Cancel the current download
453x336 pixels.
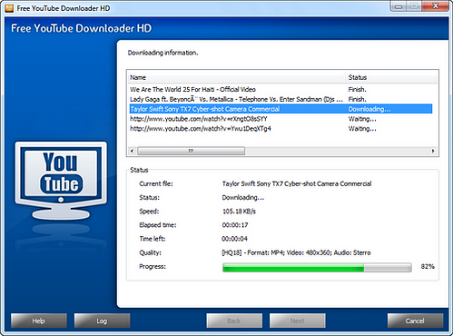(x=415, y=321)
